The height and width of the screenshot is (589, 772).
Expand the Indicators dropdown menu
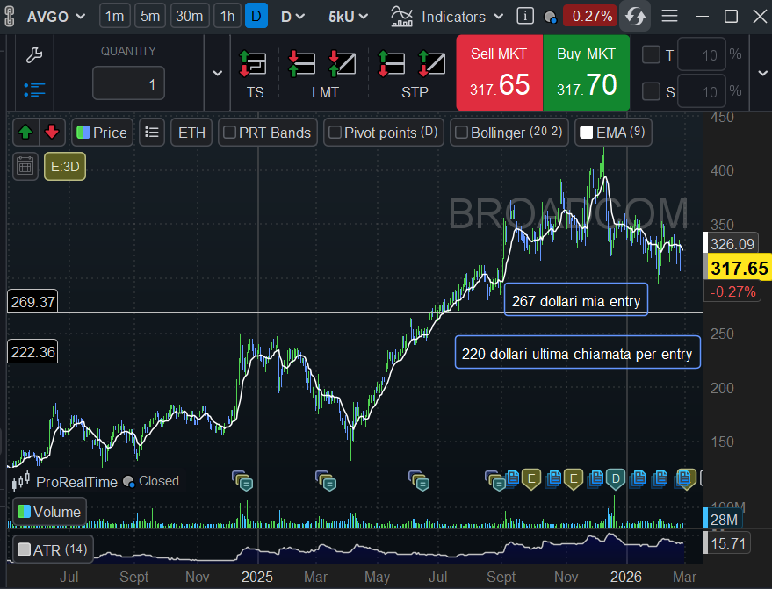coord(448,16)
